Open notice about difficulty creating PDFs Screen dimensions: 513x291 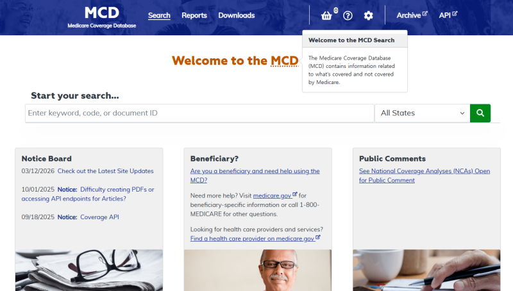88,194
